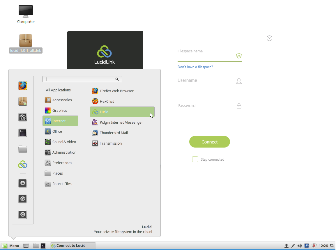This screenshot has width=336, height=250.
Task: Click the search magnifier icon in the menu
Action: click(x=117, y=79)
